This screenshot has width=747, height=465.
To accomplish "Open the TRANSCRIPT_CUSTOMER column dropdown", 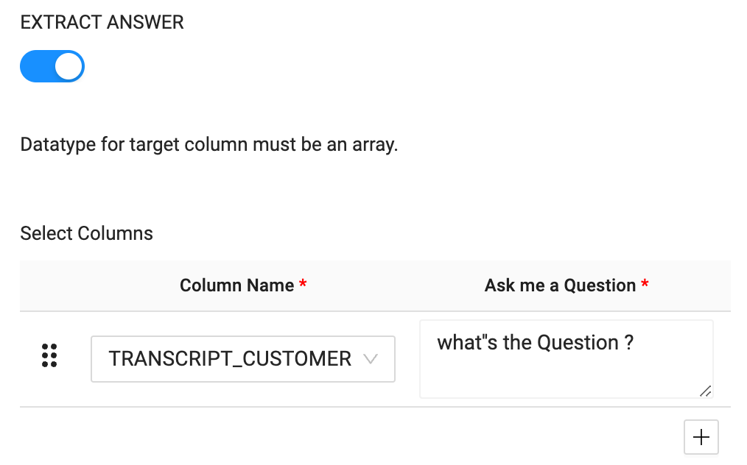I will 243,359.
